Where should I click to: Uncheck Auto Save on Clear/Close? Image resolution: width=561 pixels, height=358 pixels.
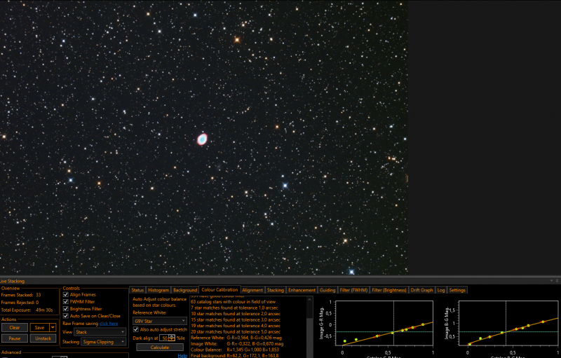(65, 316)
